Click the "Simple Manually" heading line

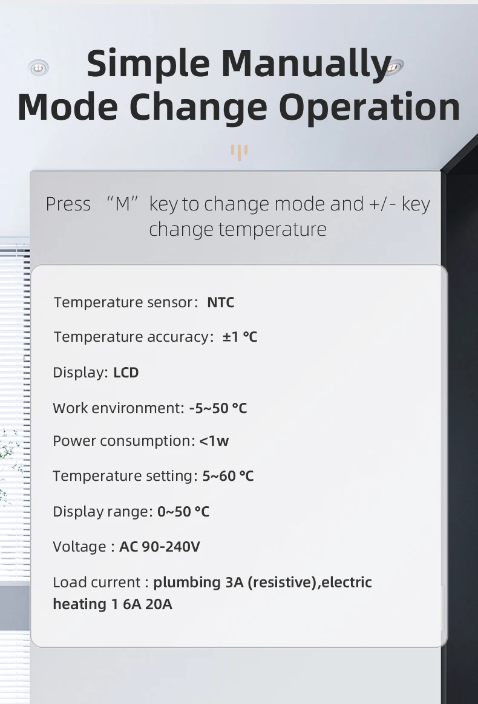(239, 64)
